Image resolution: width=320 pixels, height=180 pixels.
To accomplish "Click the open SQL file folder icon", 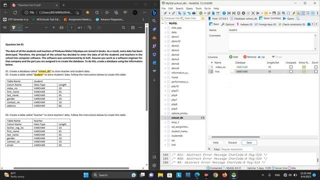I will pyautogui.click(x=266, y=13).
